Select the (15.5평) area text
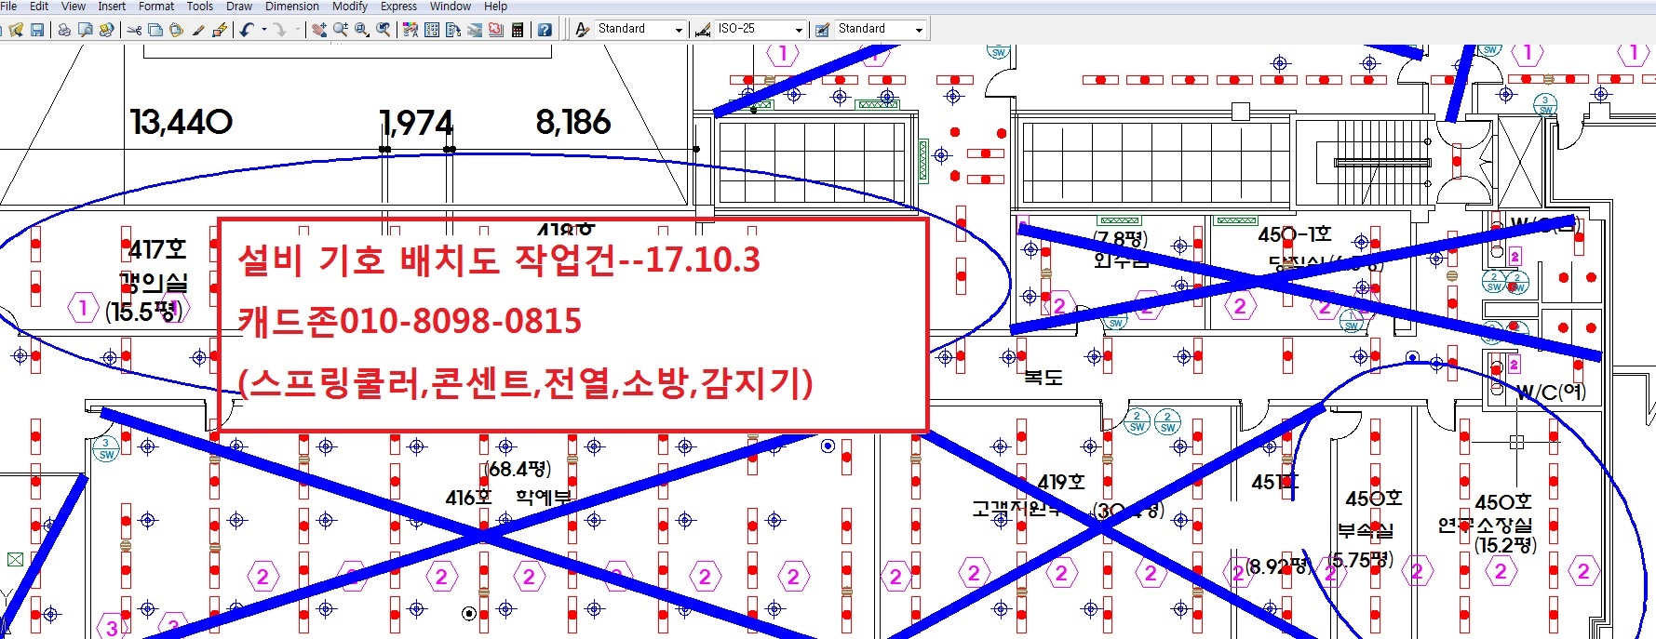 144,312
